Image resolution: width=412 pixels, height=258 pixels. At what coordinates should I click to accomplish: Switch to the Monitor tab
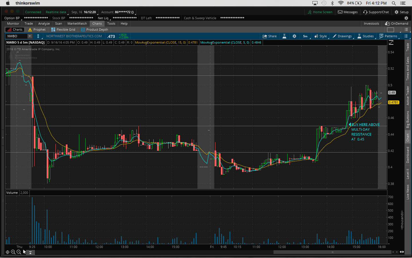(13, 24)
